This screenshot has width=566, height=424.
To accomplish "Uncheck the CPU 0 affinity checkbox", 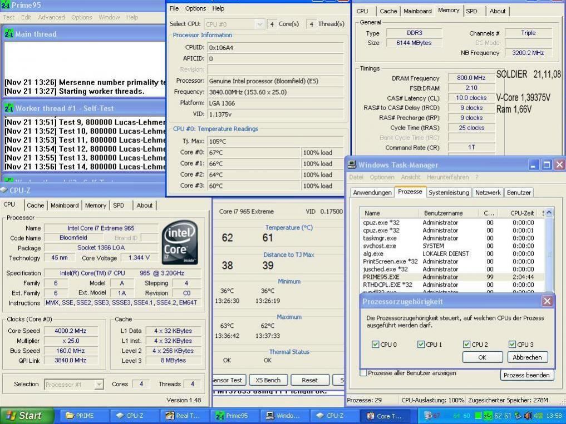I will click(x=376, y=345).
